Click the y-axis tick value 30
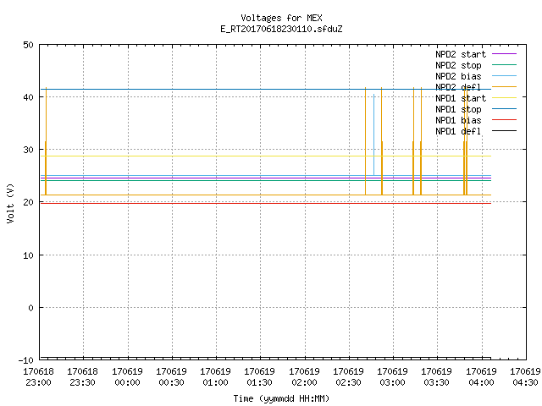Screen dimensions: 542x406 [x=28, y=150]
